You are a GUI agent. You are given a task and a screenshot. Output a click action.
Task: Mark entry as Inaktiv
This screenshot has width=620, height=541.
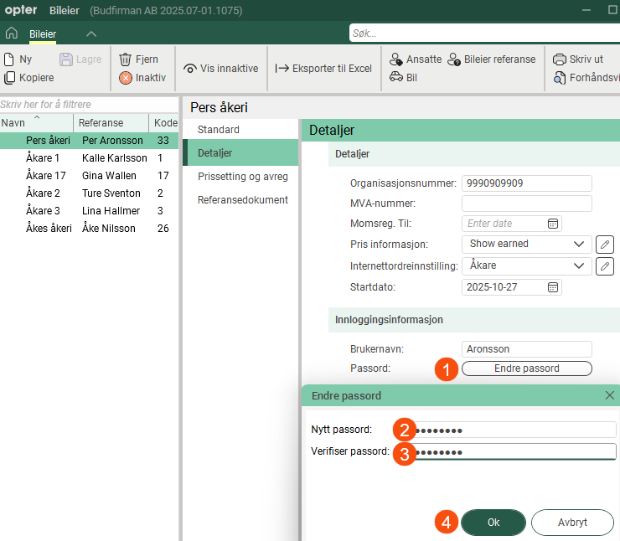(142, 78)
